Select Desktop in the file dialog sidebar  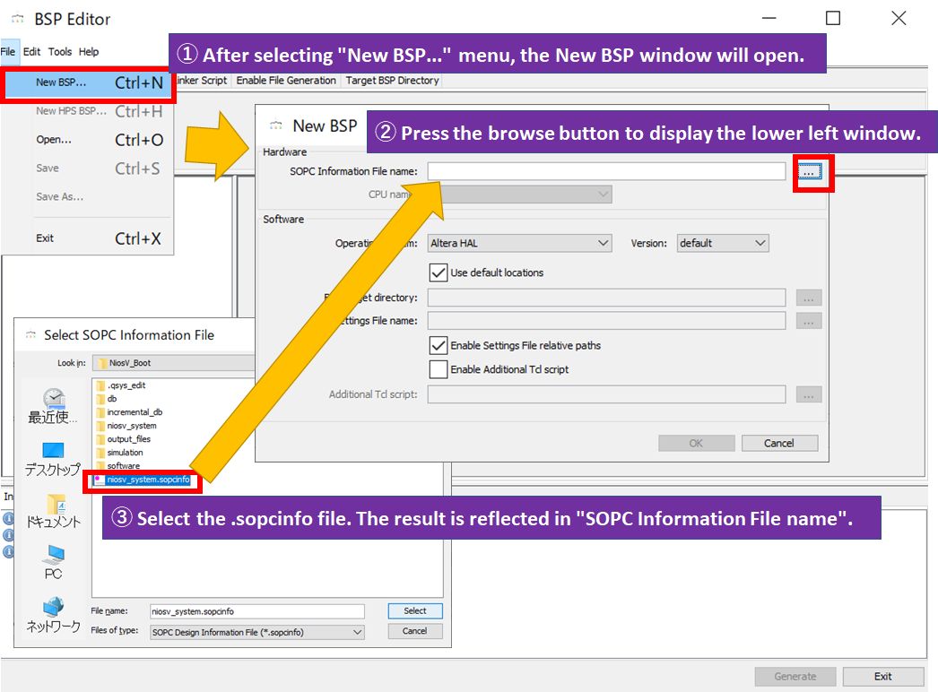[x=52, y=459]
